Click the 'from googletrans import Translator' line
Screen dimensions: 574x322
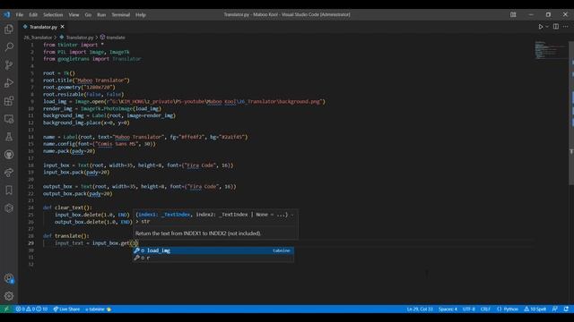point(91,59)
